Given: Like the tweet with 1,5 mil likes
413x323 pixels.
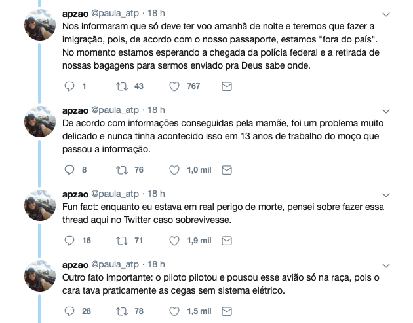Looking at the screenshot, I should point(174,311).
